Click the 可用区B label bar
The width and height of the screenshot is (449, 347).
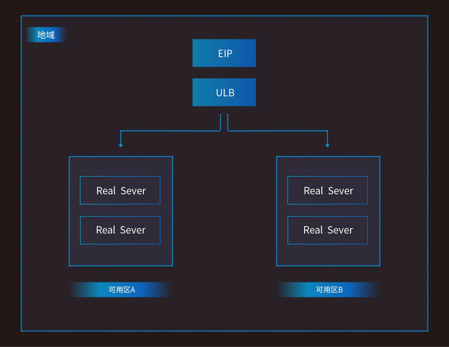(329, 290)
